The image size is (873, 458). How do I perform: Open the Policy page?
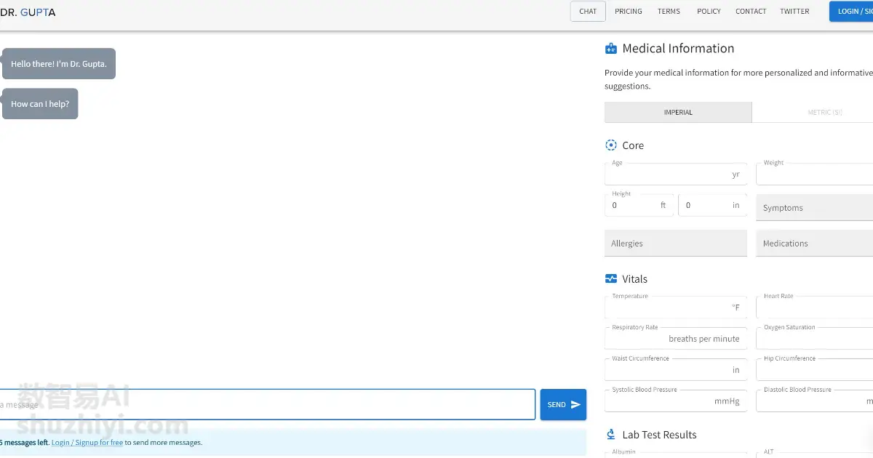pyautogui.click(x=709, y=12)
